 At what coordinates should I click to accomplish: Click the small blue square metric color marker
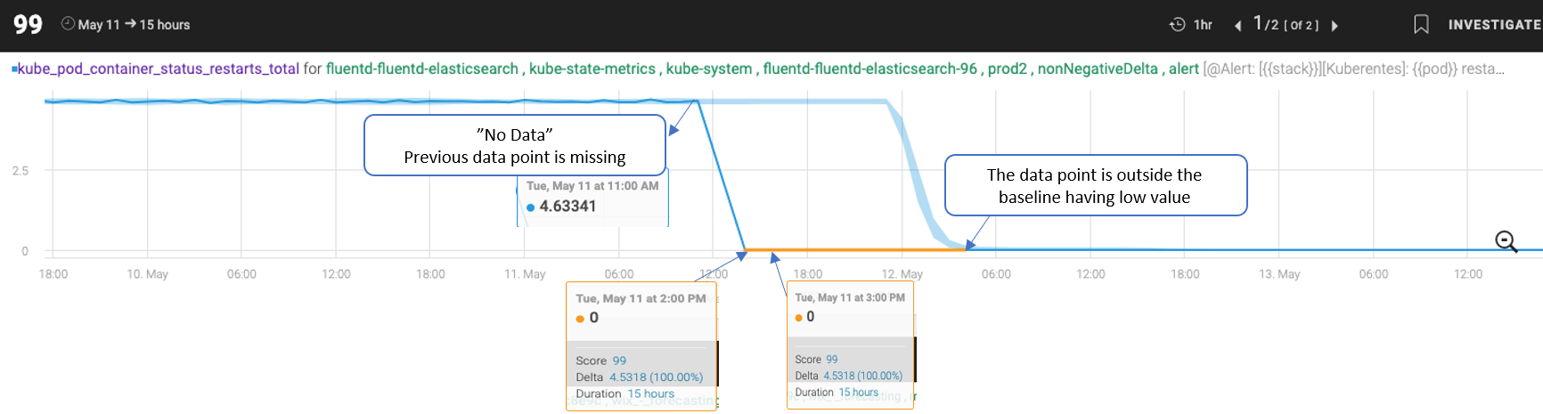[14, 68]
